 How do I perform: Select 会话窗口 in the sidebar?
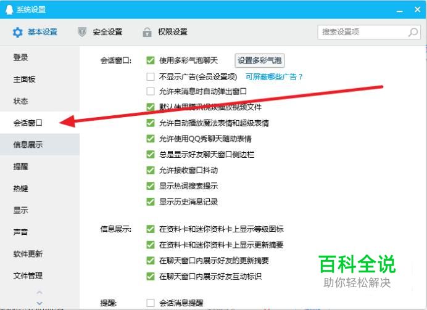click(39, 123)
